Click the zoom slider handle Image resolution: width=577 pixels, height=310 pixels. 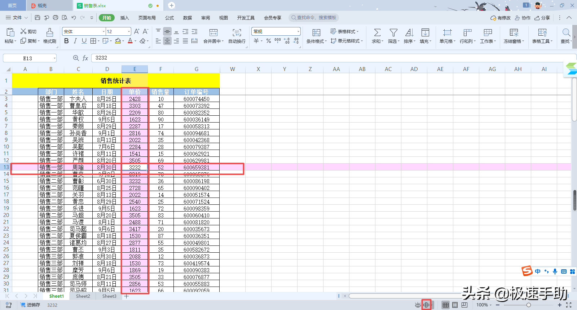(528, 305)
